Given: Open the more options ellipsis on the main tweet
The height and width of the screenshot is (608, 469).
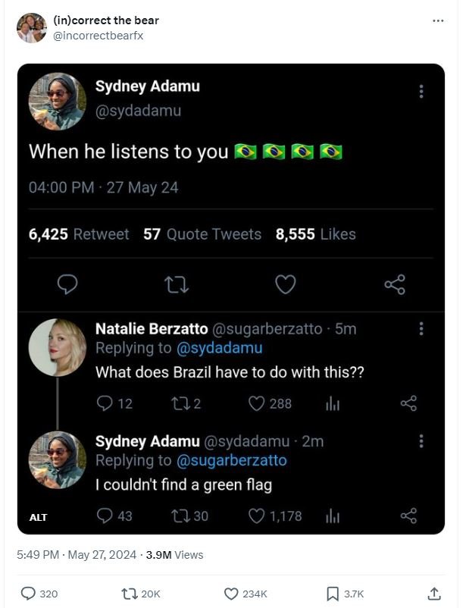Looking at the screenshot, I should click(x=437, y=22).
